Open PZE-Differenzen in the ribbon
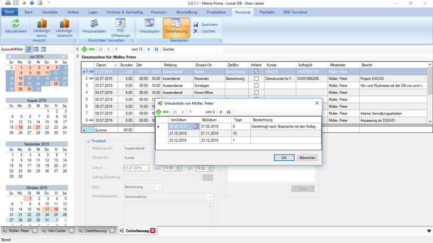Image resolution: width=433 pixels, height=243 pixels. pyautogui.click(x=121, y=28)
